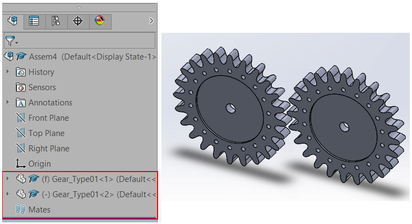Click graduation cap icon on Gear_Type01<1> row
Viewport: 412px width, 224px height.
click(x=33, y=179)
